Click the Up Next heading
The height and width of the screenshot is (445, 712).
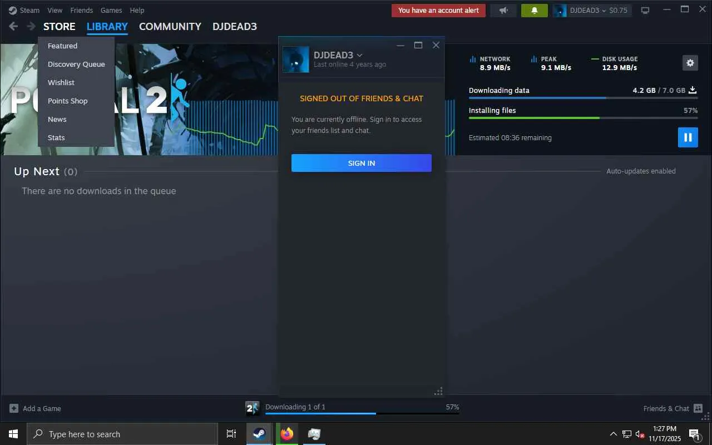37,171
